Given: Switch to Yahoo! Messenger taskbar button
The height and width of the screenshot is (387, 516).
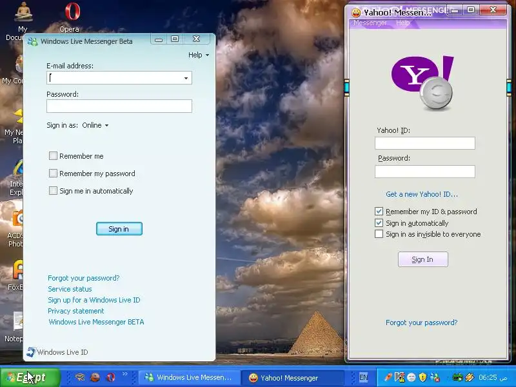Looking at the screenshot, I should click(293, 378).
